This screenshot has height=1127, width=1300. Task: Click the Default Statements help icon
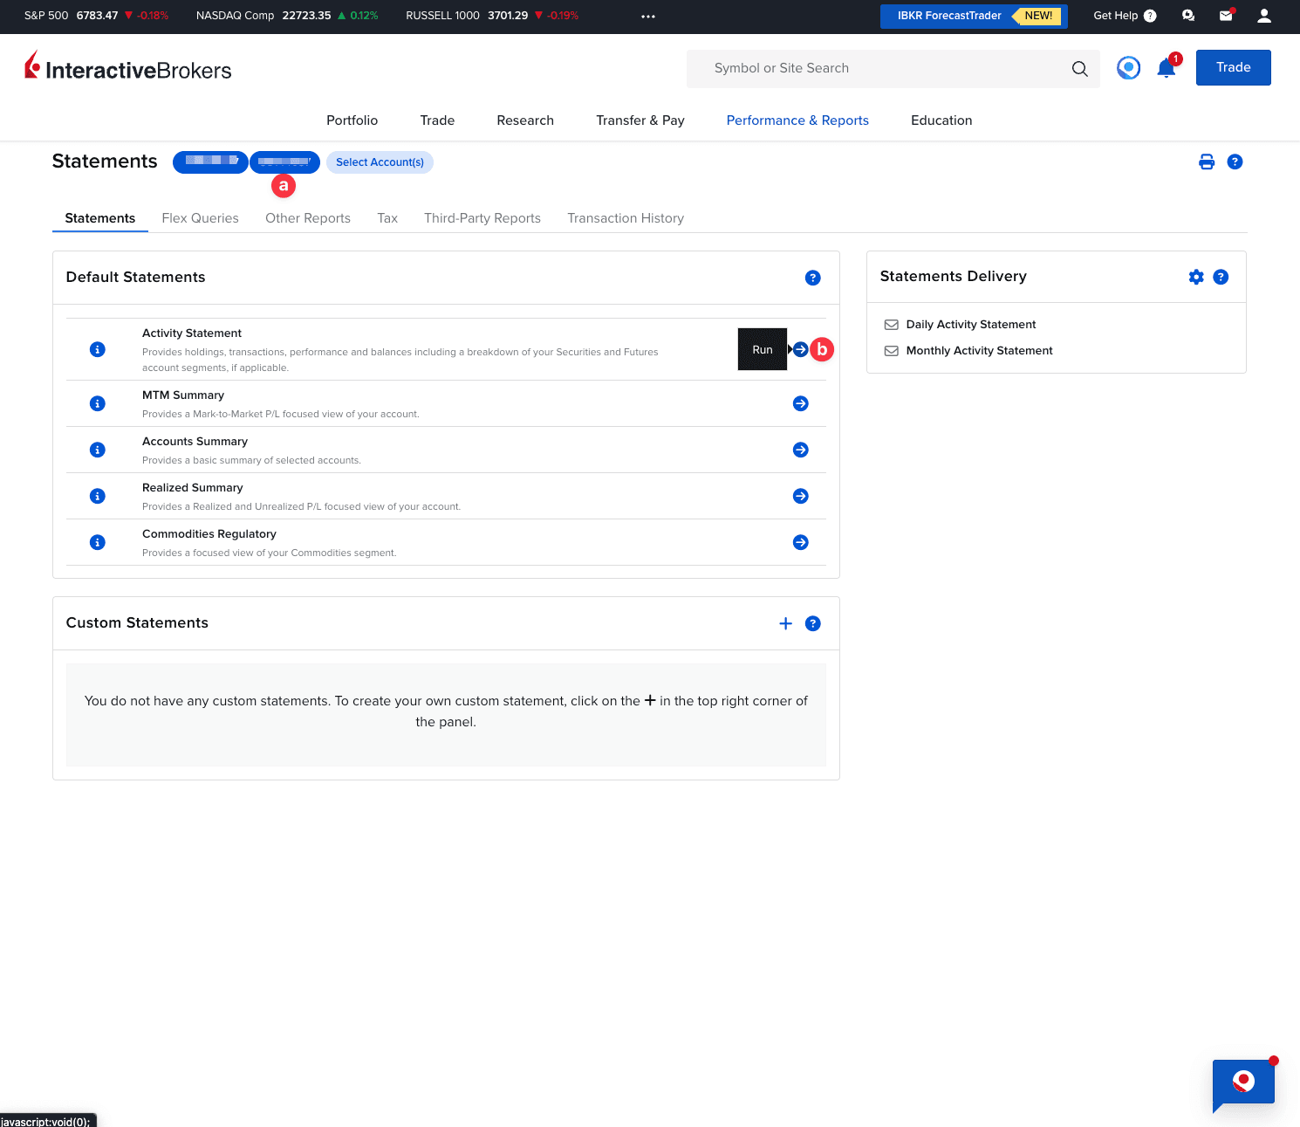coord(812,278)
